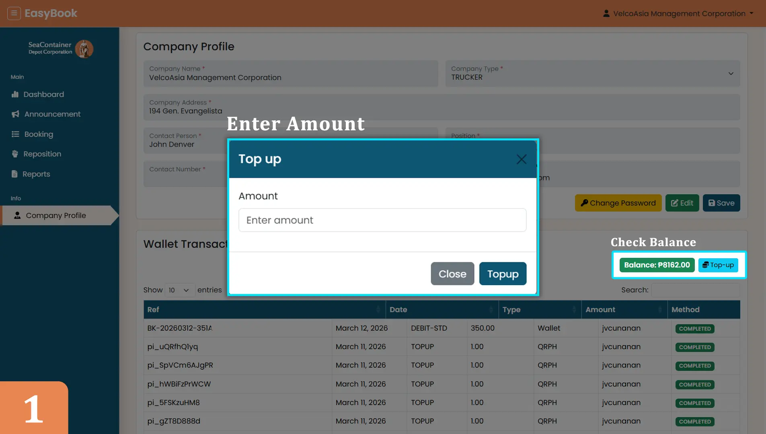Click the Change Password key button
The image size is (766, 434).
618,203
